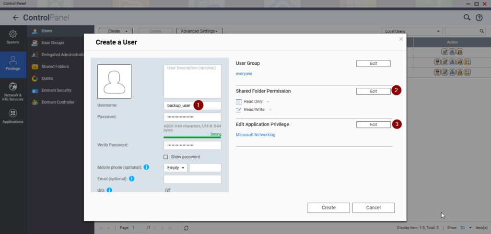
Task: Click Edit for Shared Folder Permission
Action: [373, 91]
